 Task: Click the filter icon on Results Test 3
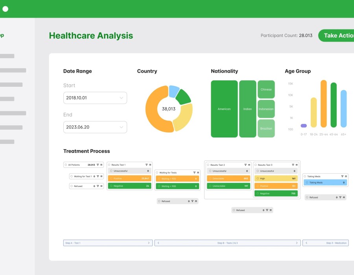pyautogui.click(x=293, y=165)
